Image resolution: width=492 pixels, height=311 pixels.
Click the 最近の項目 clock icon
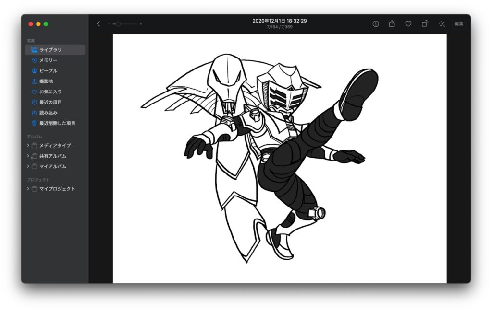[x=34, y=102]
